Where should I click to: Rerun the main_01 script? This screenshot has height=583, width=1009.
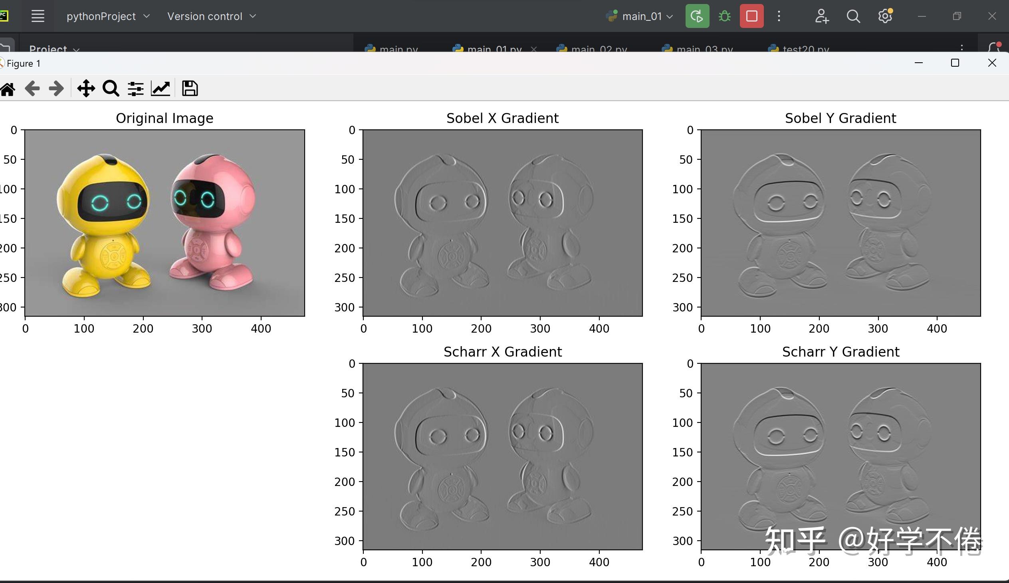[x=698, y=16]
